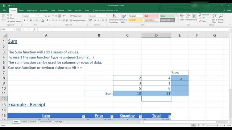The image size is (232, 130).
Task: Click the Save icon in the title bar
Action: tap(4, 5)
